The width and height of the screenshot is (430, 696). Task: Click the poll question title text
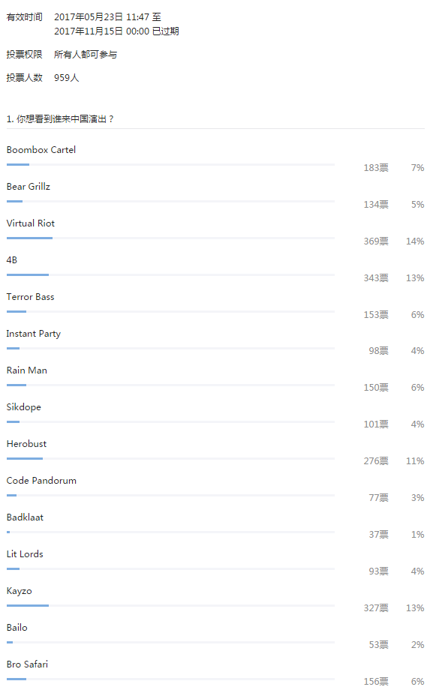click(x=60, y=119)
